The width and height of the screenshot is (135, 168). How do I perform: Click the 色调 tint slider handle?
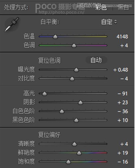(x=74, y=45)
